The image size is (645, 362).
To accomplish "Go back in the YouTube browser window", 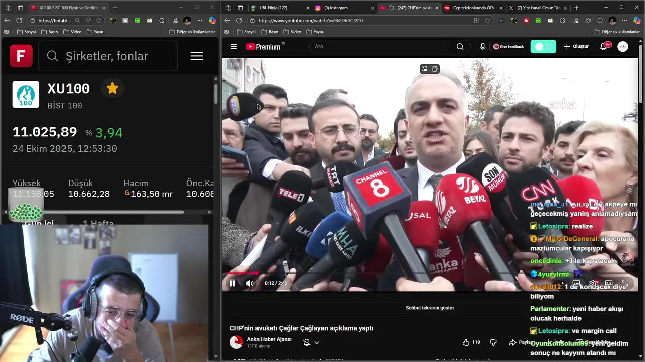I will [x=227, y=20].
